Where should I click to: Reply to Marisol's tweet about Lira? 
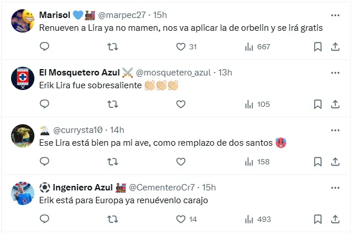coord(44,47)
